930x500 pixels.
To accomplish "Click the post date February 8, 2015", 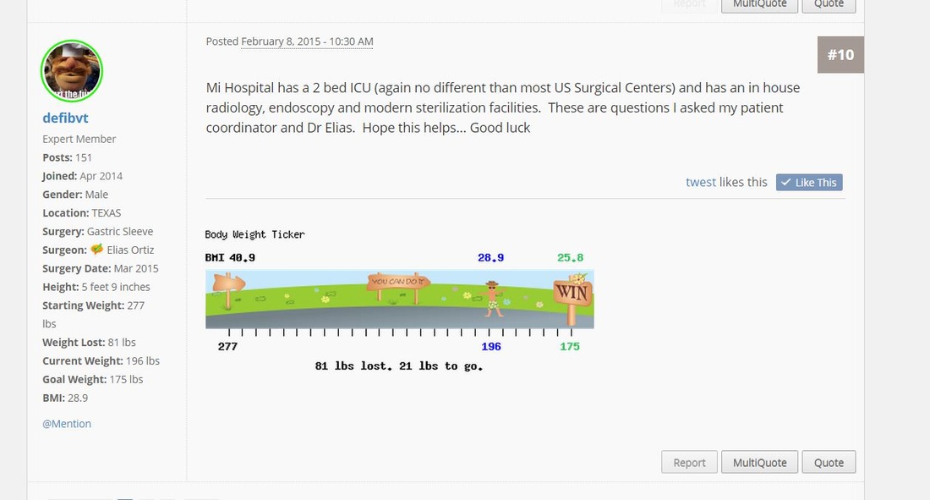I will point(307,41).
